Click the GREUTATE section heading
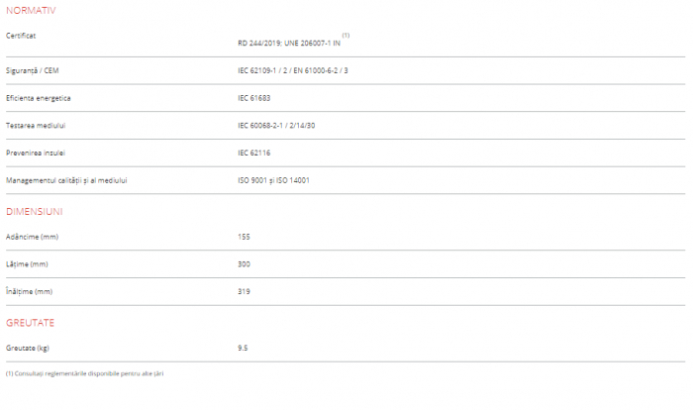The image size is (693, 410). pyautogui.click(x=30, y=323)
